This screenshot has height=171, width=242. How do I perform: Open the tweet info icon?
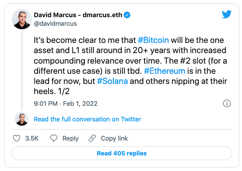tap(226, 103)
